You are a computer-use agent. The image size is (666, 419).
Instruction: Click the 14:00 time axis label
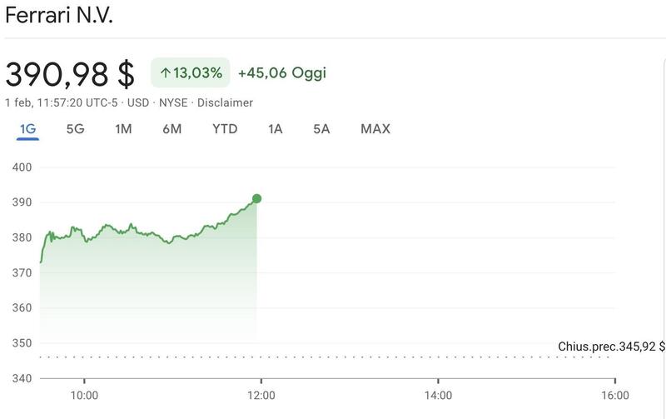438,396
